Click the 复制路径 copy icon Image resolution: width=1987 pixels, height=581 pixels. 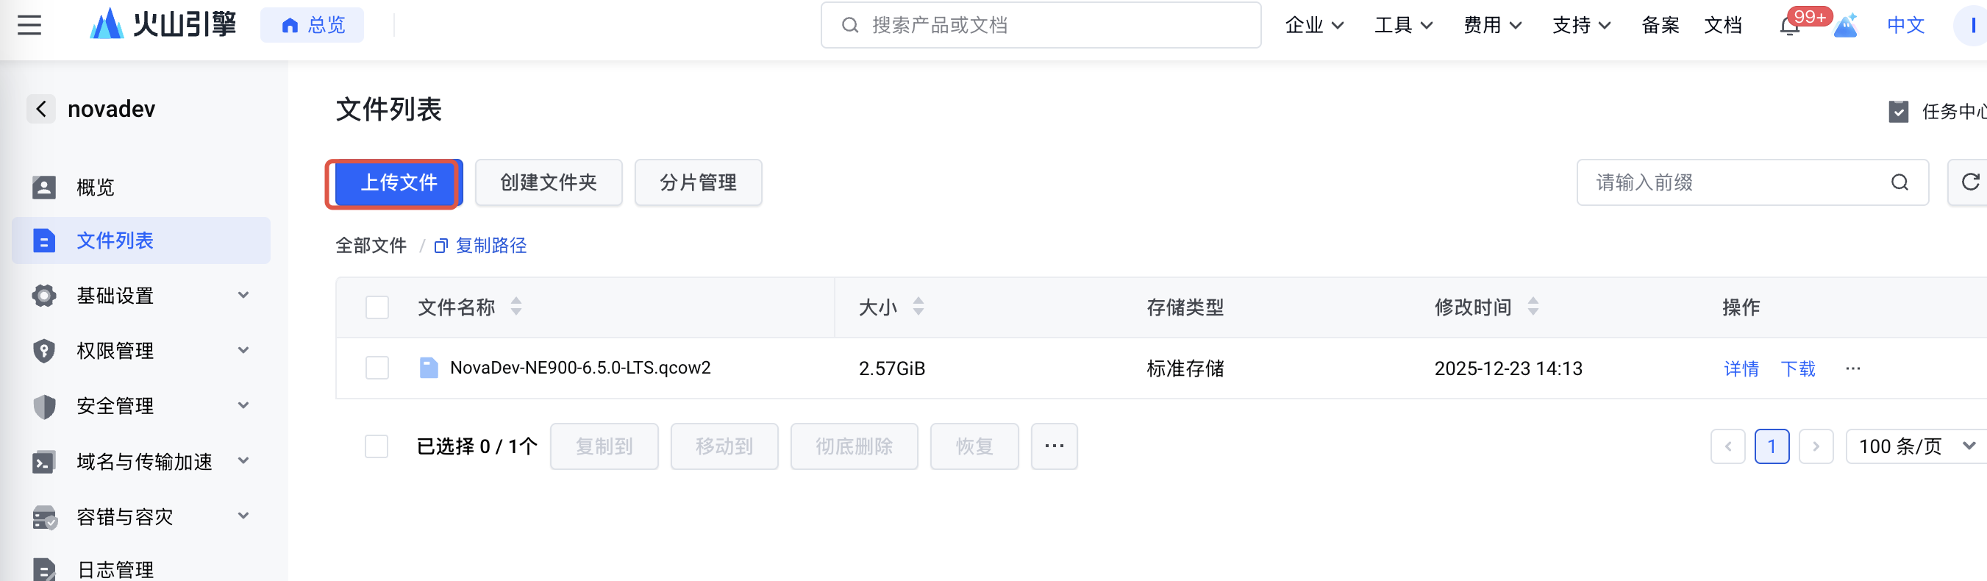tap(441, 246)
